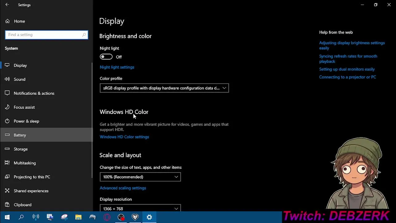Open Night light settings link
The height and width of the screenshot is (223, 396).
click(x=117, y=67)
